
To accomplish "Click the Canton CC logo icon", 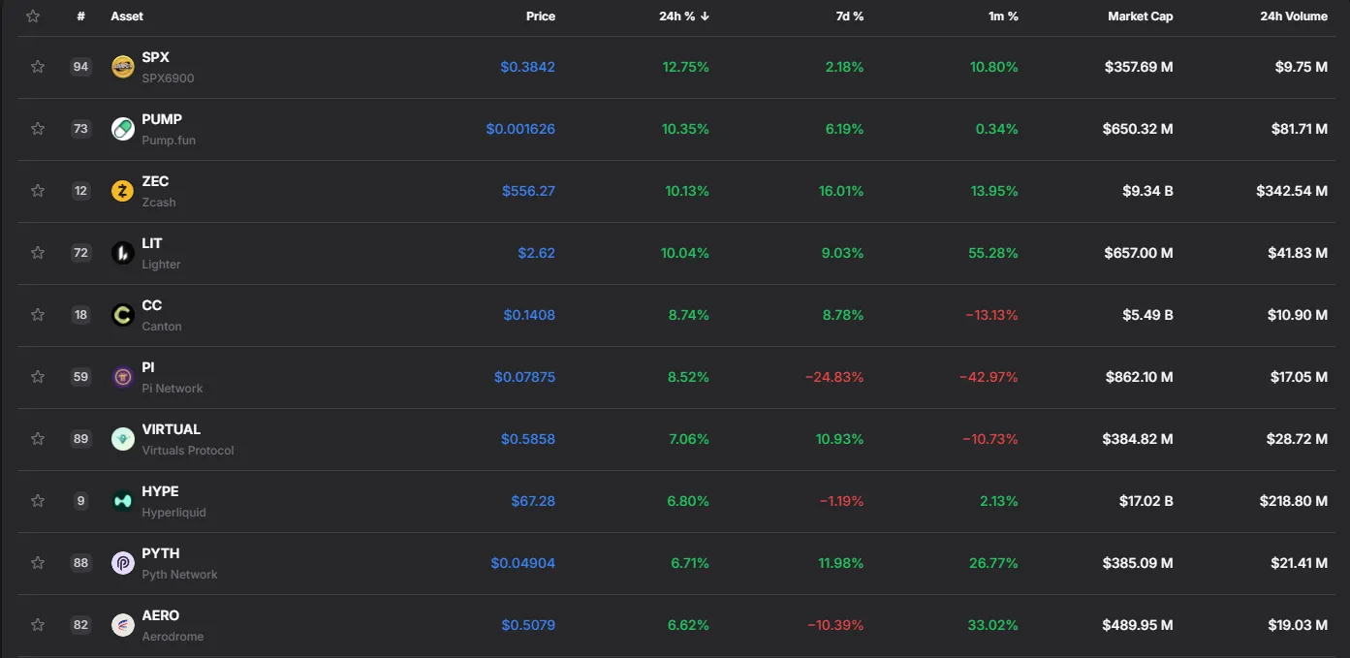I will point(123,315).
